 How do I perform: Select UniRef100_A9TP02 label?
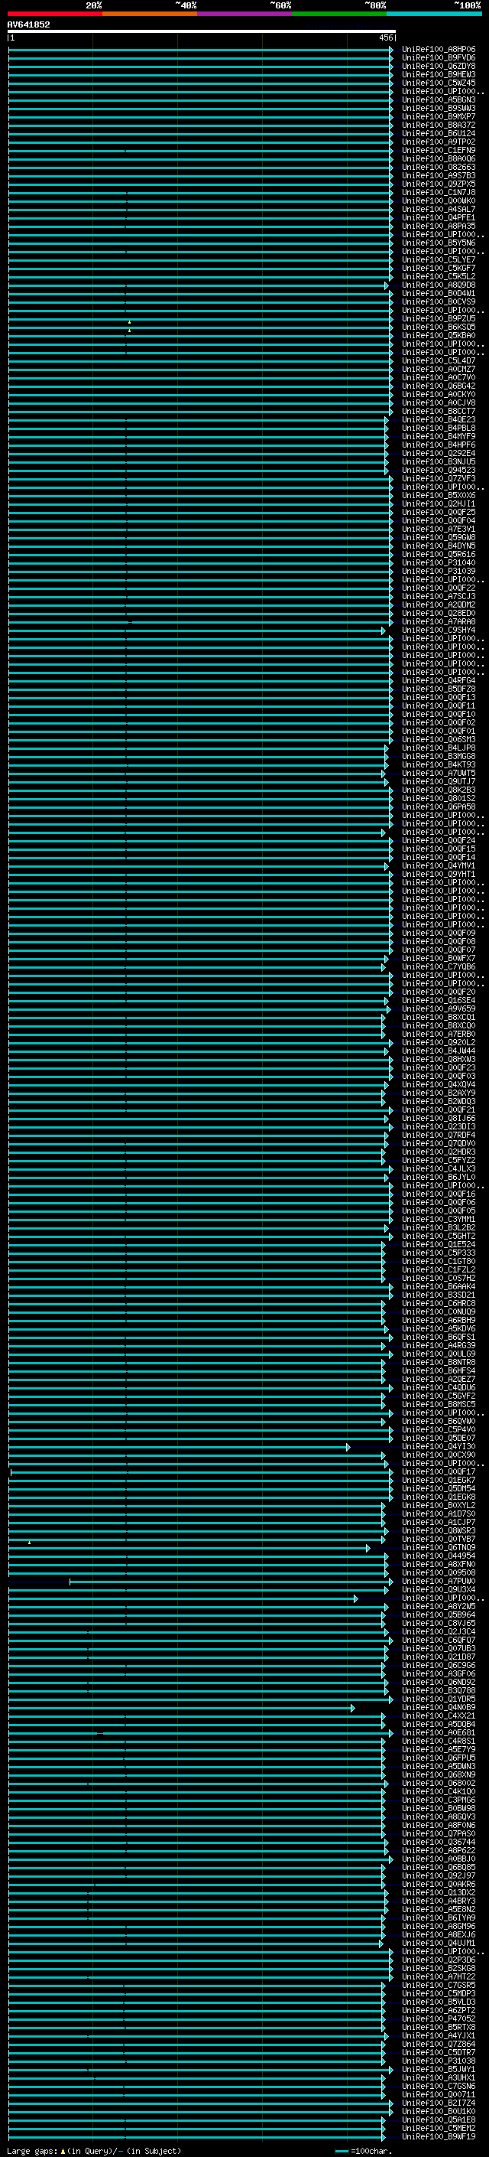point(439,142)
